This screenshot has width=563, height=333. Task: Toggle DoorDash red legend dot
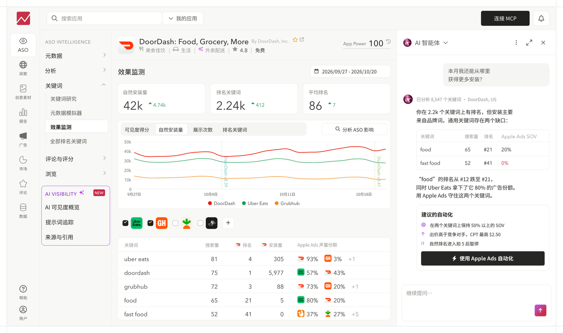tap(210, 203)
